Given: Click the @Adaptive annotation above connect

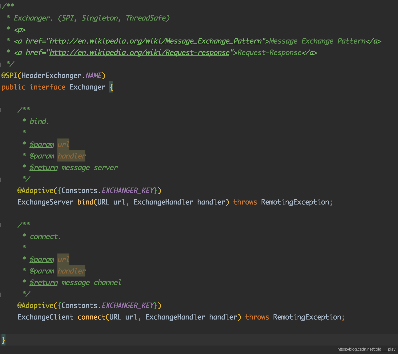Looking at the screenshot, I should (x=35, y=305).
